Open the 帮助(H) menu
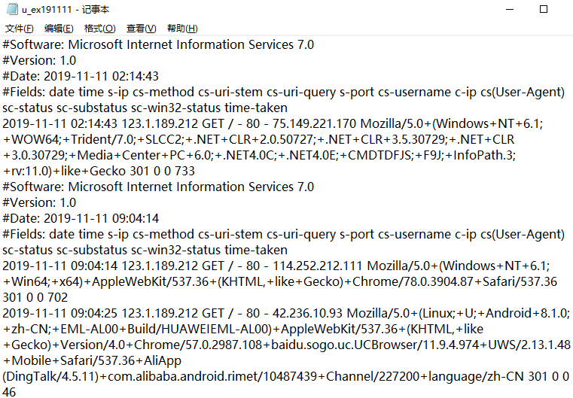 (182, 29)
